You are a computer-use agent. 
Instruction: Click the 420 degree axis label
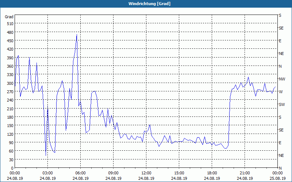point(10,49)
